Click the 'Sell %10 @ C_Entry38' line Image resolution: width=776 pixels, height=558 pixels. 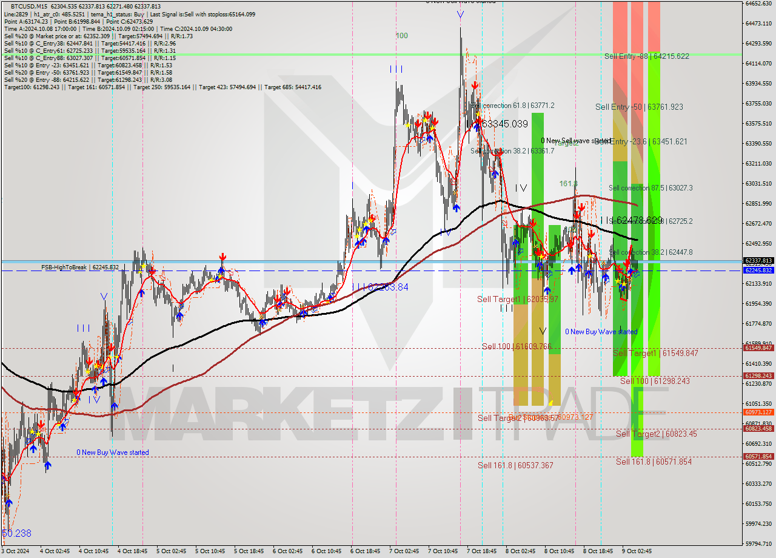[90, 43]
